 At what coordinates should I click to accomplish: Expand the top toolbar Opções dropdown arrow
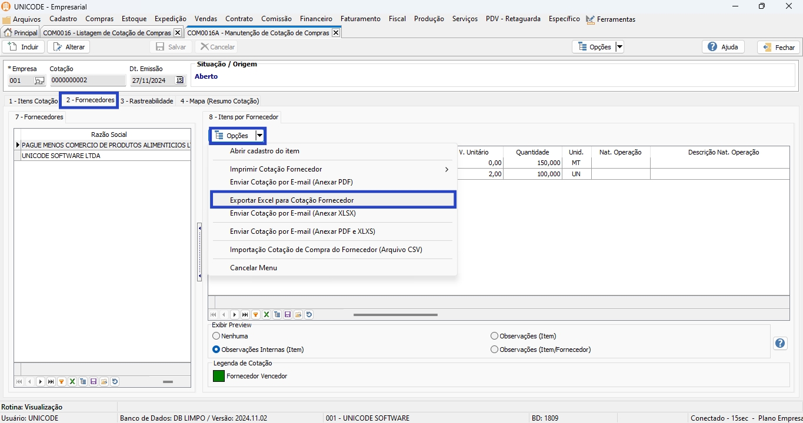(x=619, y=47)
